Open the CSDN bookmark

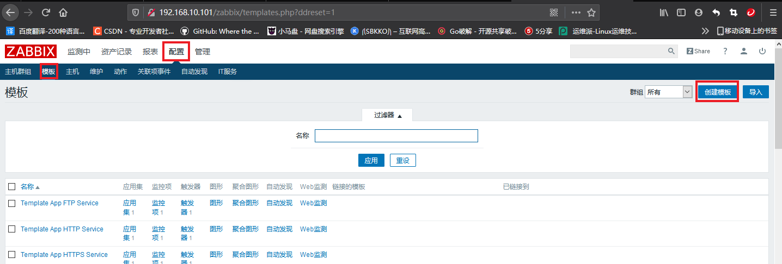pos(134,31)
